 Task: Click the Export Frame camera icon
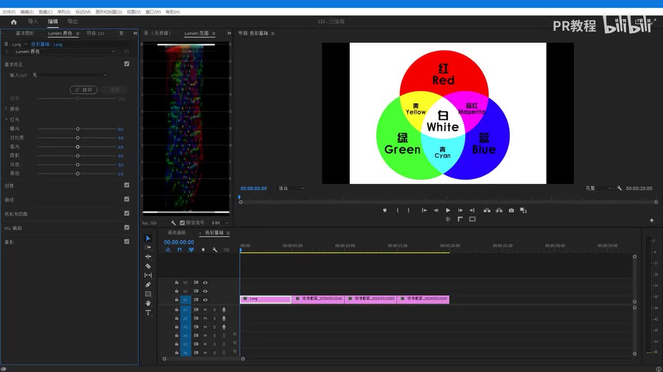pos(511,210)
